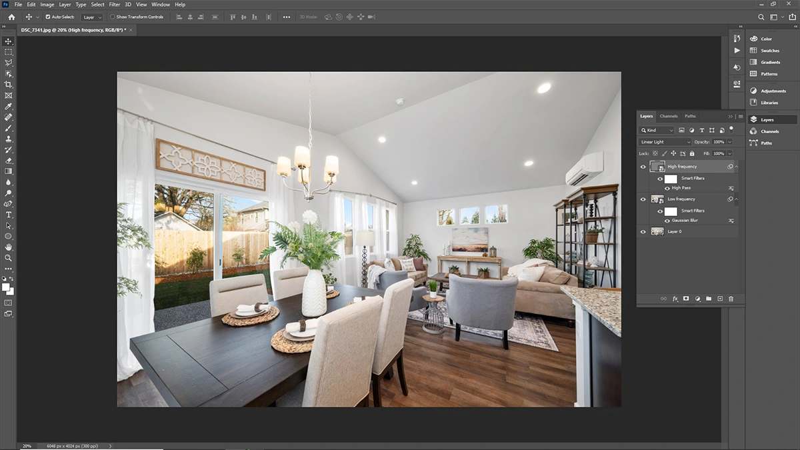This screenshot has width=800, height=450.
Task: Open the Swatches panel button
Action: (769, 51)
